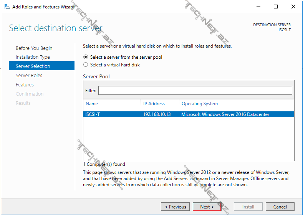Choose the virtual hard disk option
This screenshot has height=215, width=303.
point(86,65)
